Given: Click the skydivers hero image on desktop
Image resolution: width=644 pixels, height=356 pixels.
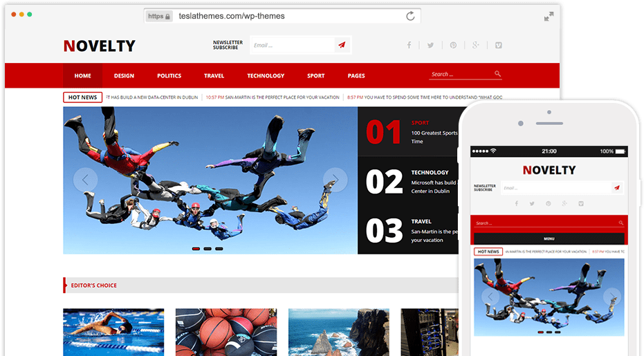Looking at the screenshot, I should (x=210, y=180).
